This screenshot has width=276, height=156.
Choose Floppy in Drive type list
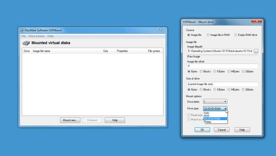coord(215,122)
